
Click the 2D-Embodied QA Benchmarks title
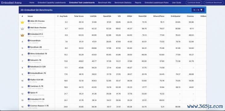tap(36, 10)
